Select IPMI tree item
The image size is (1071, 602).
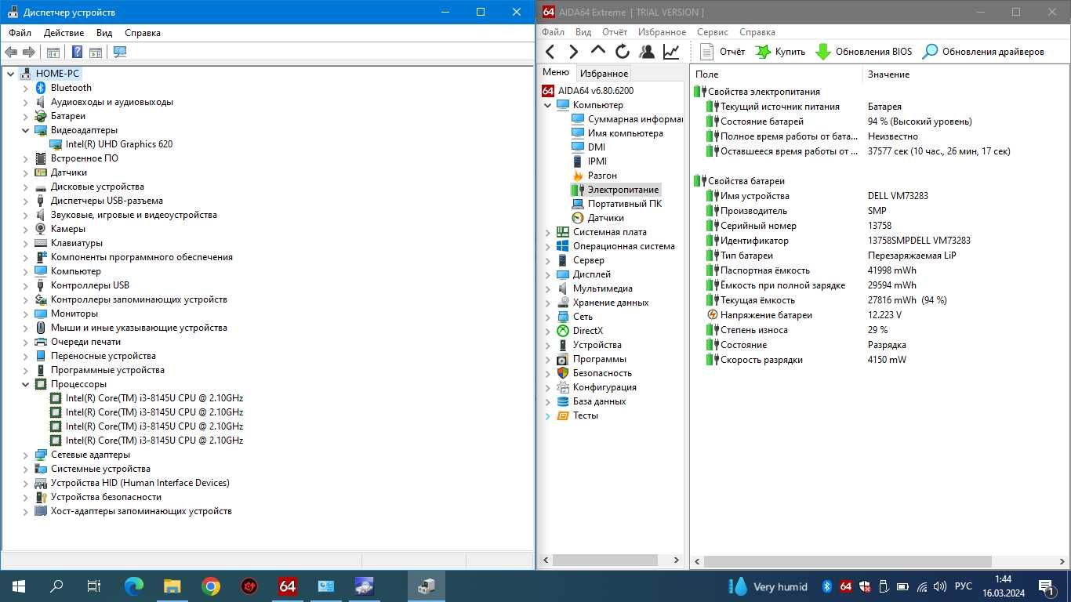coord(590,161)
